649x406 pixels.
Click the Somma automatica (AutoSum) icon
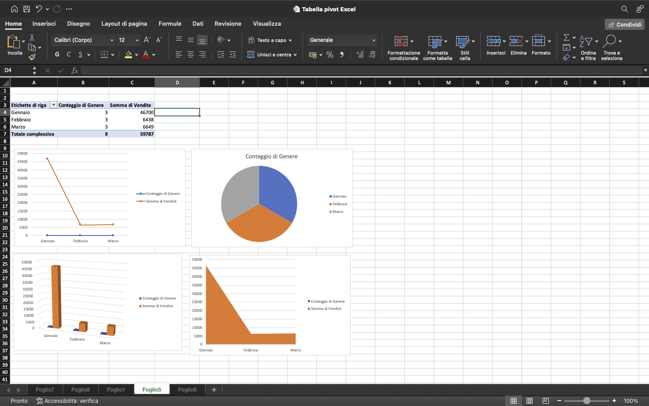click(566, 38)
